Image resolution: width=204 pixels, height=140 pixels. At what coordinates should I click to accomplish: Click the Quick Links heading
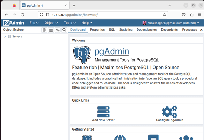click(x=81, y=100)
